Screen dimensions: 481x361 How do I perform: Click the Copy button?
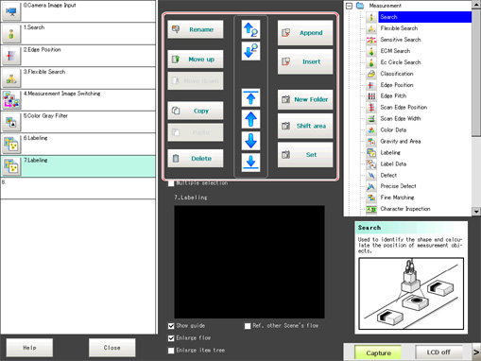[x=196, y=111]
